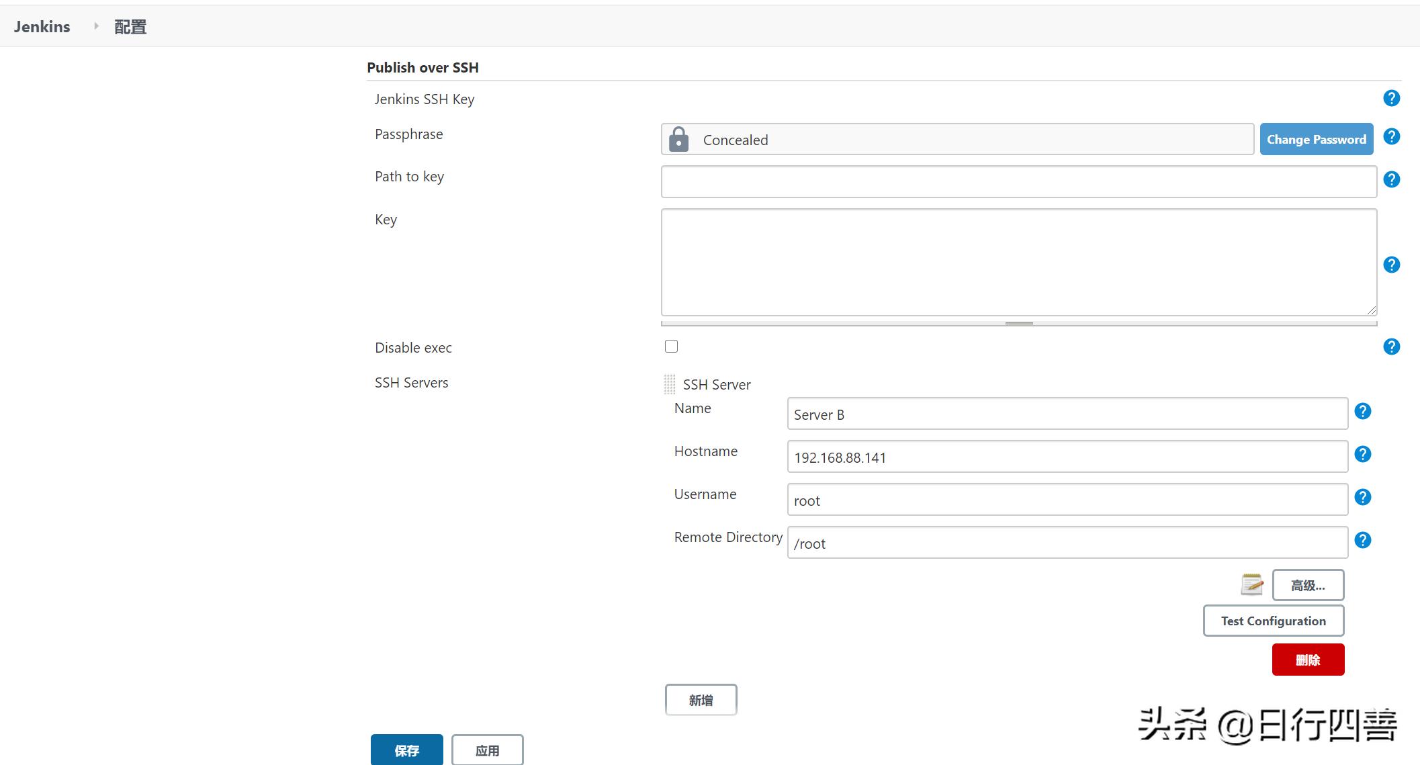The height and width of the screenshot is (765, 1420).
Task: Show help for Path to key
Action: [x=1391, y=179]
